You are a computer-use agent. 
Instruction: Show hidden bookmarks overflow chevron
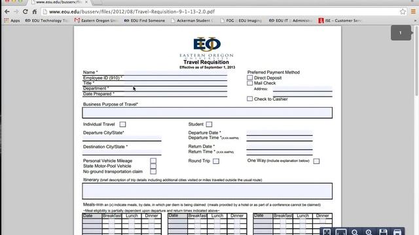coord(415,20)
